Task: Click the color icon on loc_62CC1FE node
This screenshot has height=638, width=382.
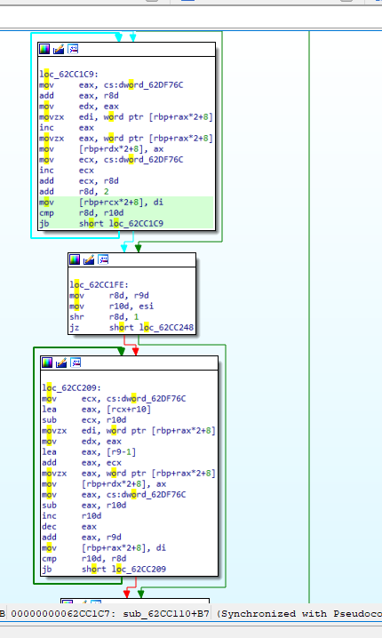Action: pyautogui.click(x=75, y=259)
